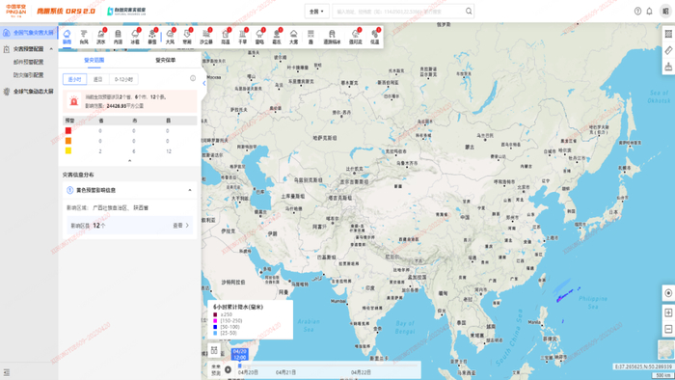Zoom out the map with minus button

click(668, 329)
